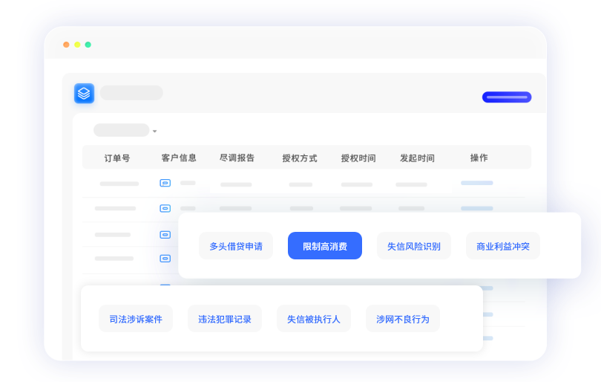Viewport: 601px width, 382px height.
Task: Toggle the highlighted 限制高消费 tag
Action: coord(325,246)
